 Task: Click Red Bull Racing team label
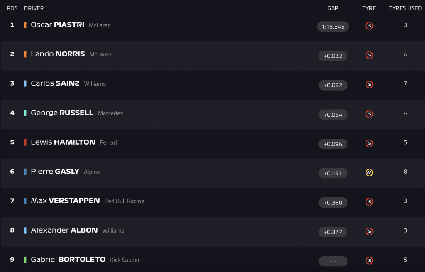(125, 201)
